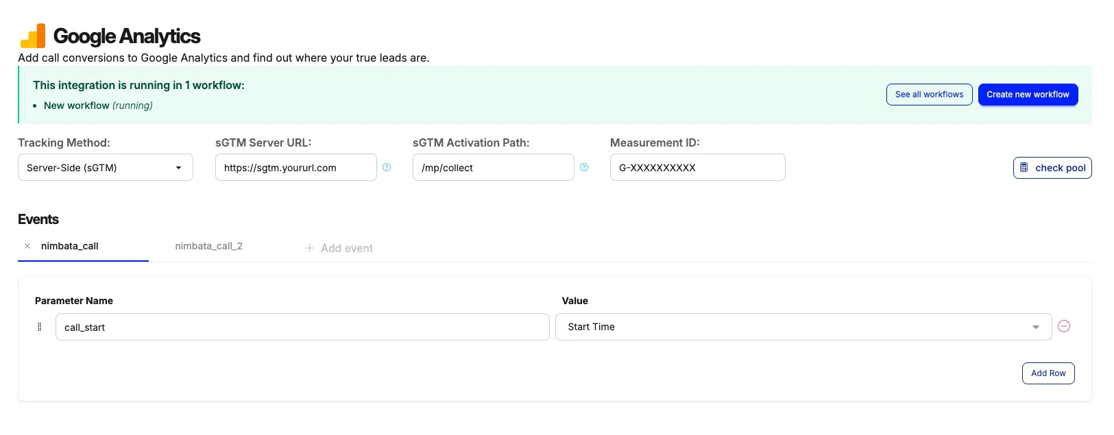Click plus icon beside Add event

tap(310, 248)
